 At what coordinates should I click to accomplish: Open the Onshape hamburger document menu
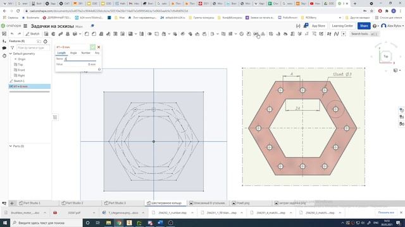coord(25,26)
